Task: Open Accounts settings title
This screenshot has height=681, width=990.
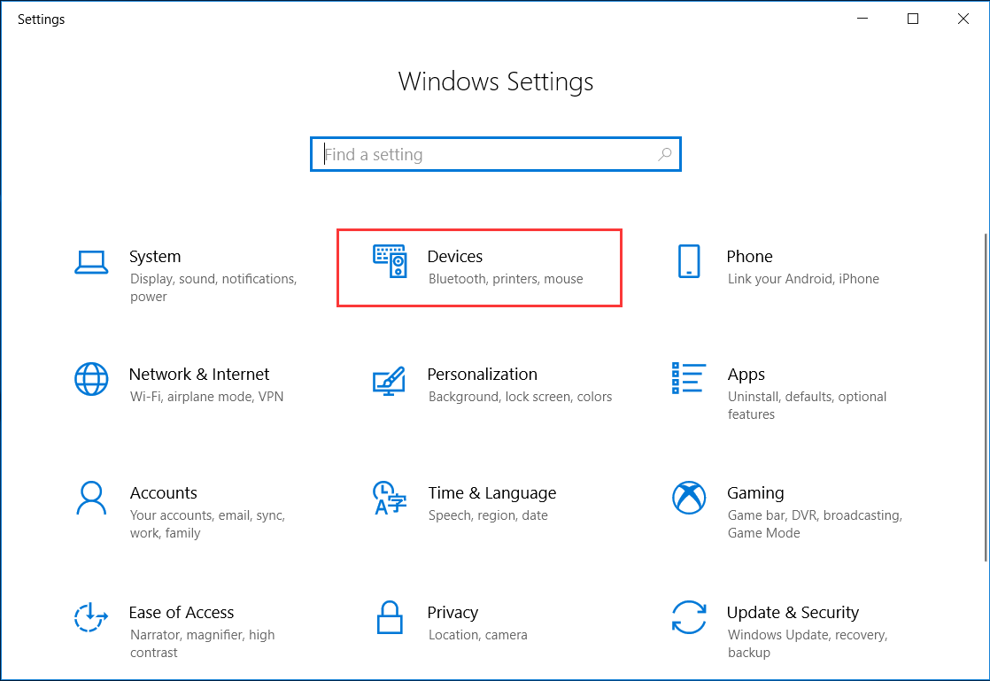Action: click(164, 493)
